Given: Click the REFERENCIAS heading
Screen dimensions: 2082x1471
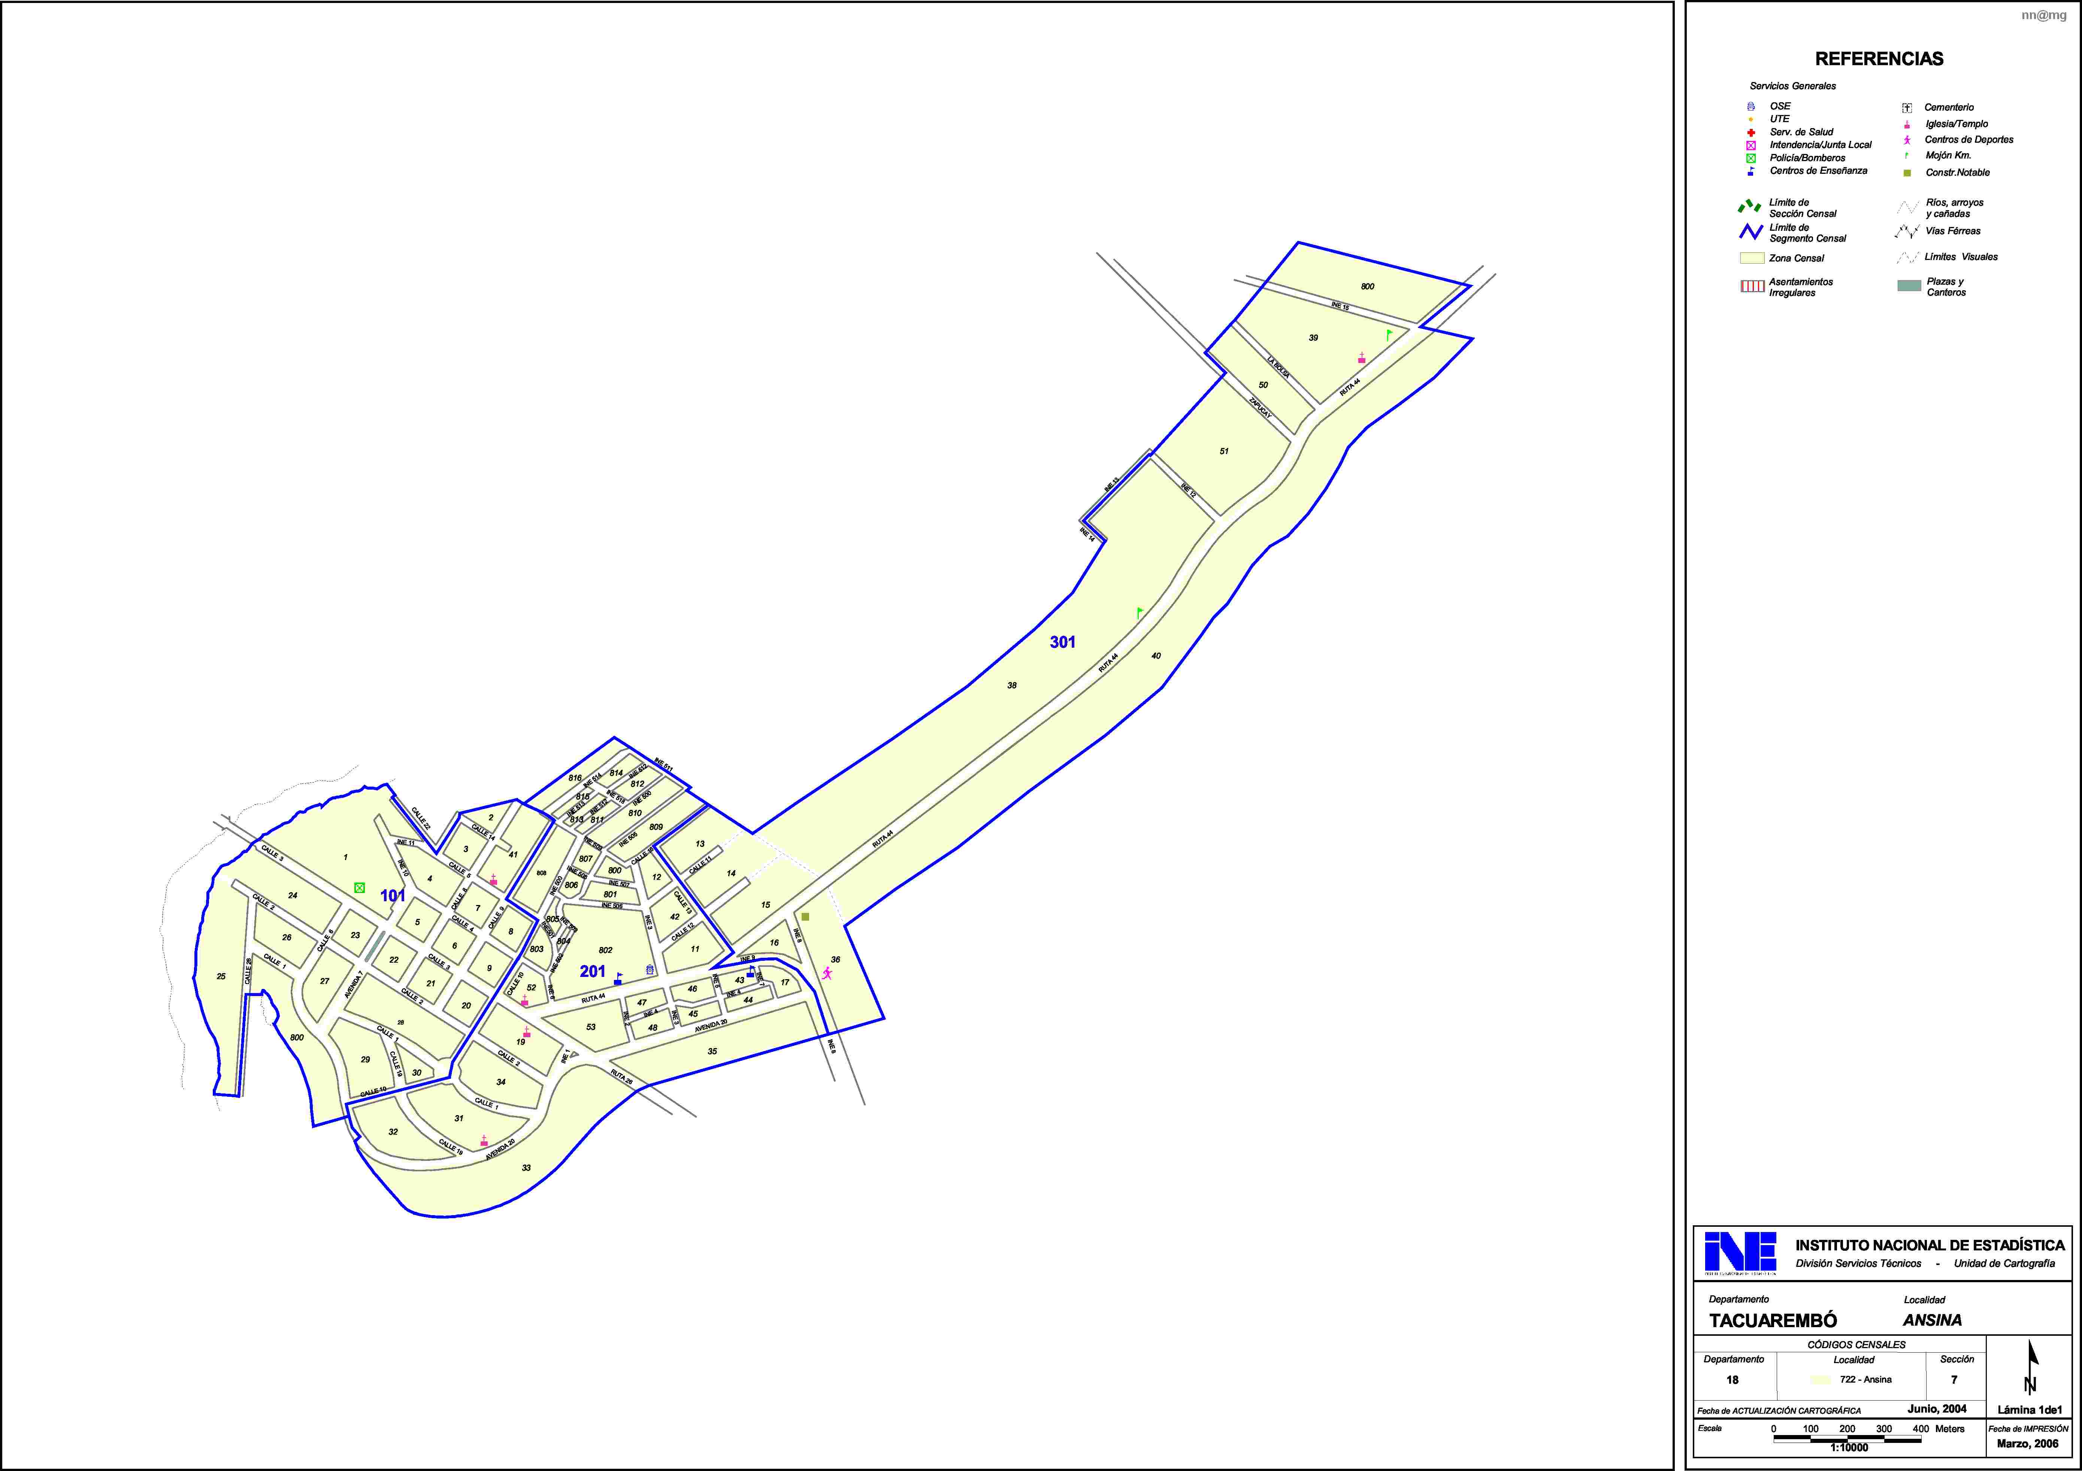Looking at the screenshot, I should (1879, 59).
